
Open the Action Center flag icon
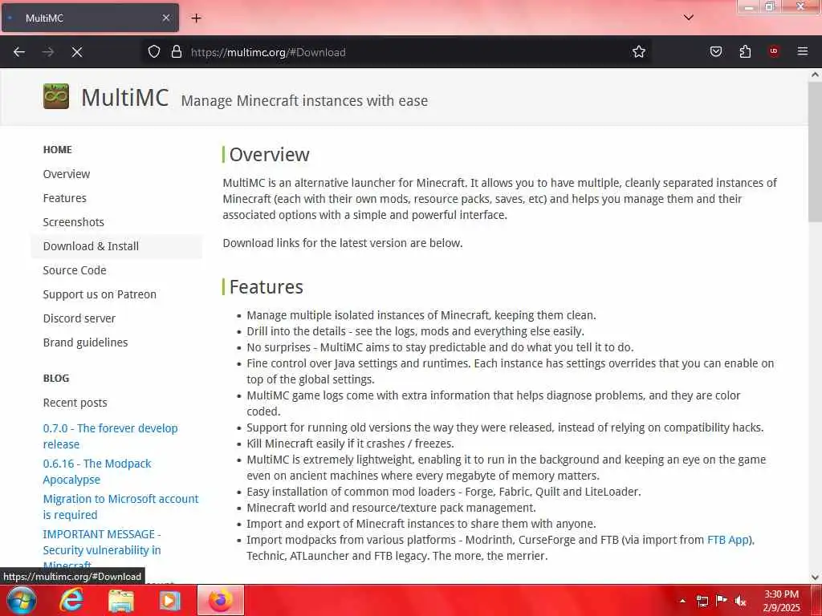[x=722, y=600]
